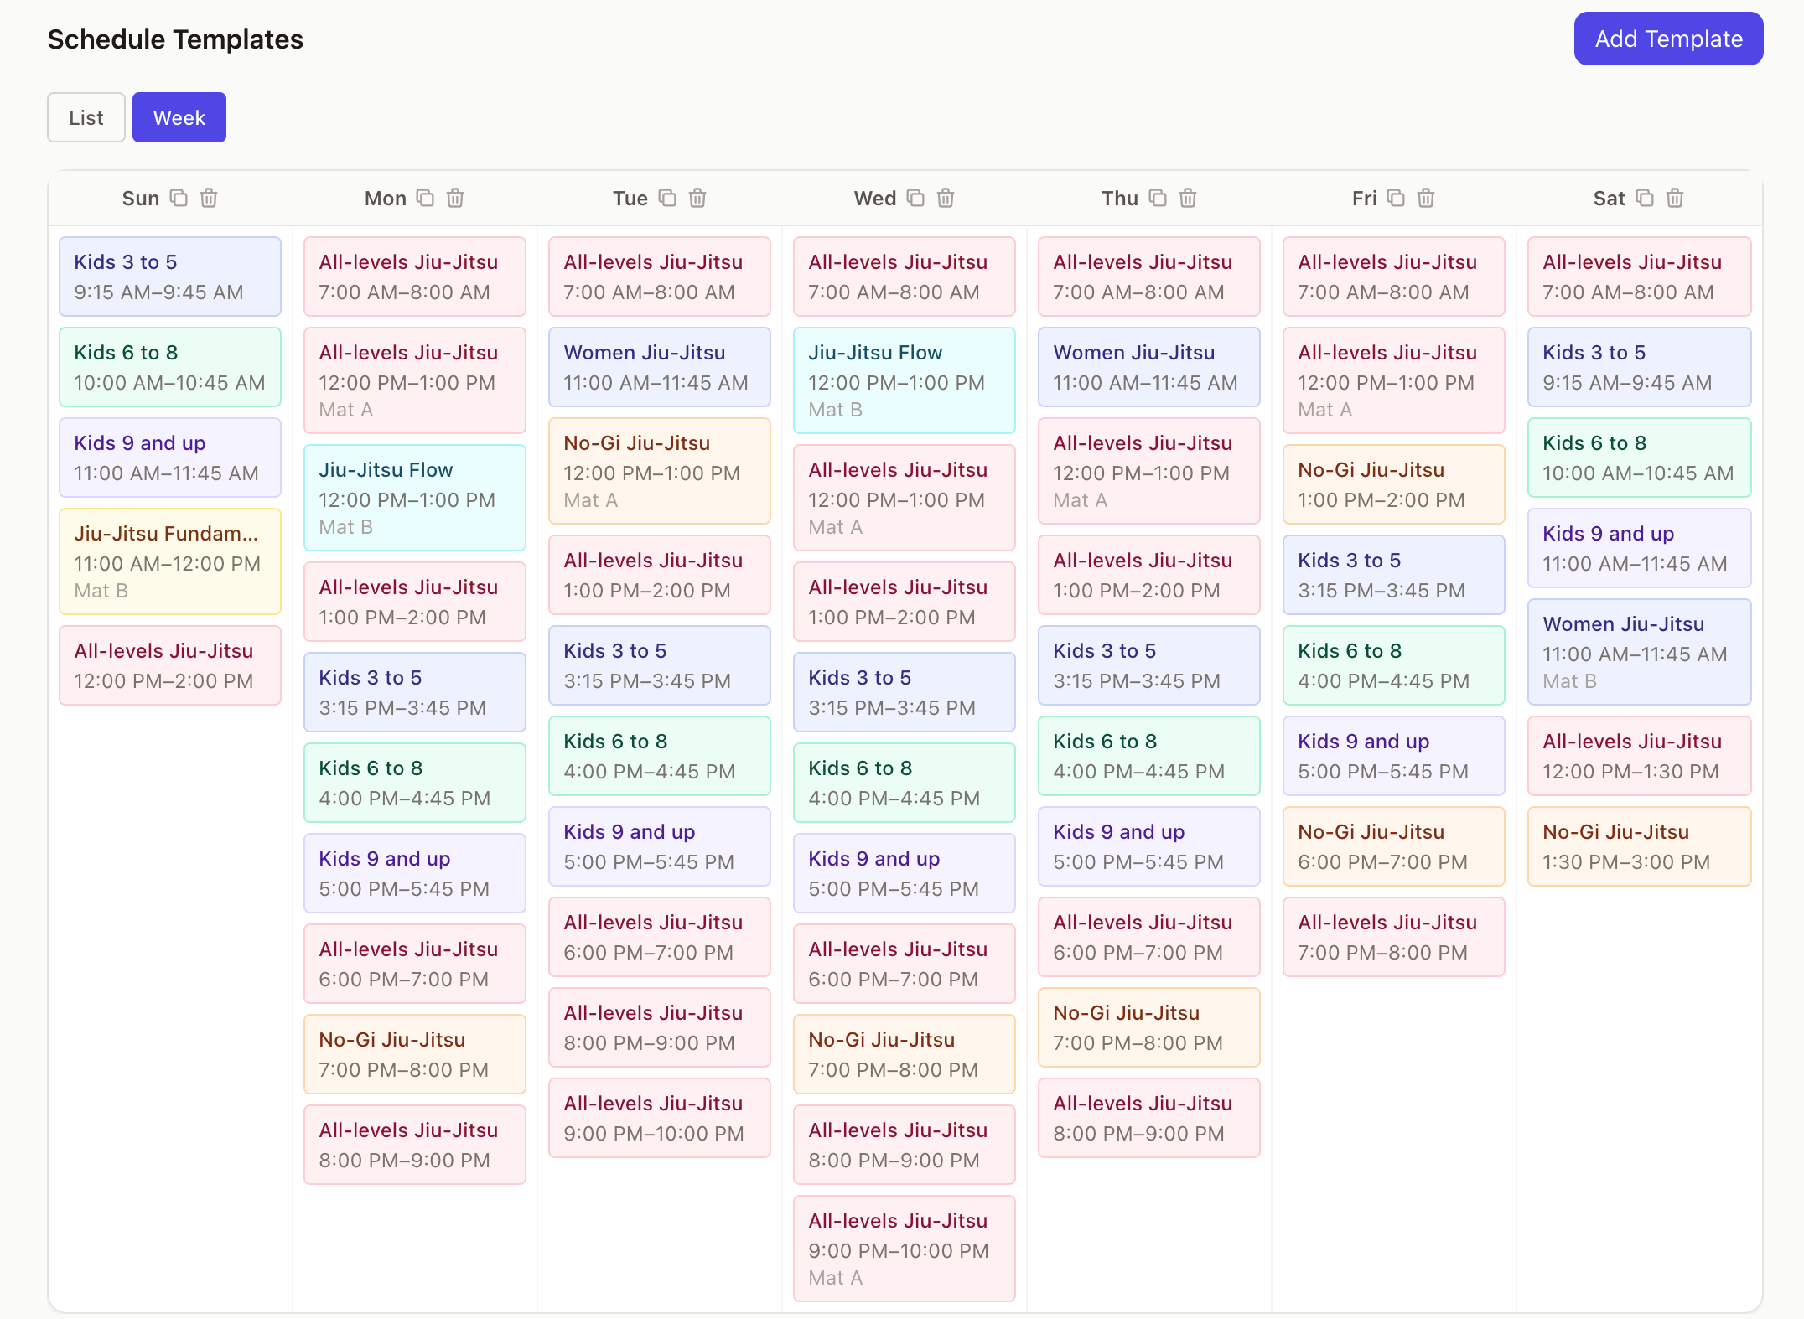Screen dimensions: 1804x1319
Task: Duplicate the Sunday schedule column
Action: tap(179, 198)
